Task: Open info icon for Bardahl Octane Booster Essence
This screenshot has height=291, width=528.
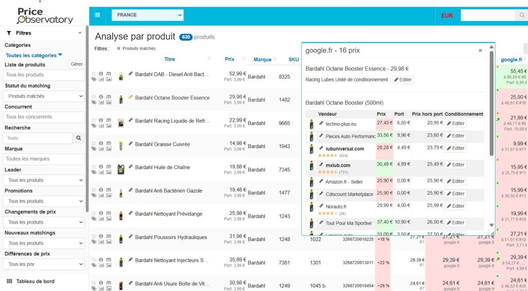Action: point(101,97)
